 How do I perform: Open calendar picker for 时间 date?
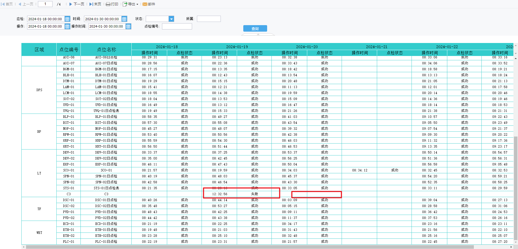(x=124, y=19)
